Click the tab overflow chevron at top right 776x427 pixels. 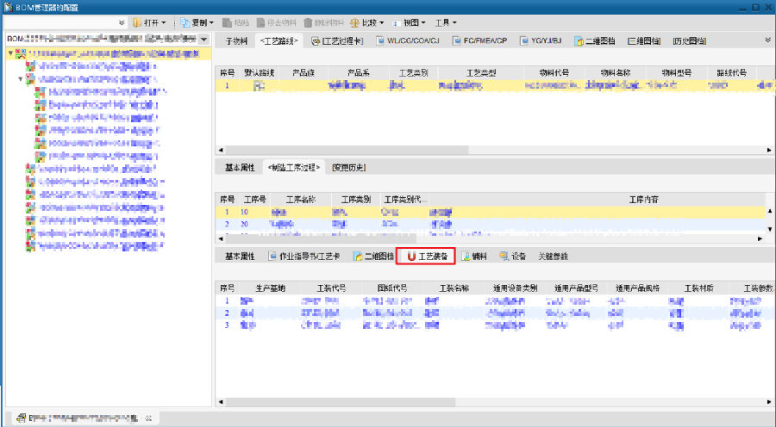pos(767,40)
